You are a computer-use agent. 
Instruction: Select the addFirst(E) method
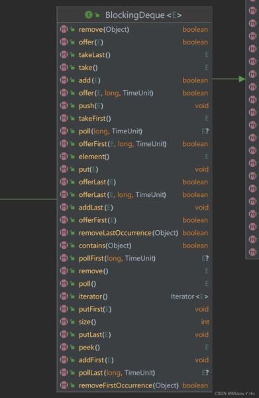tap(96, 360)
